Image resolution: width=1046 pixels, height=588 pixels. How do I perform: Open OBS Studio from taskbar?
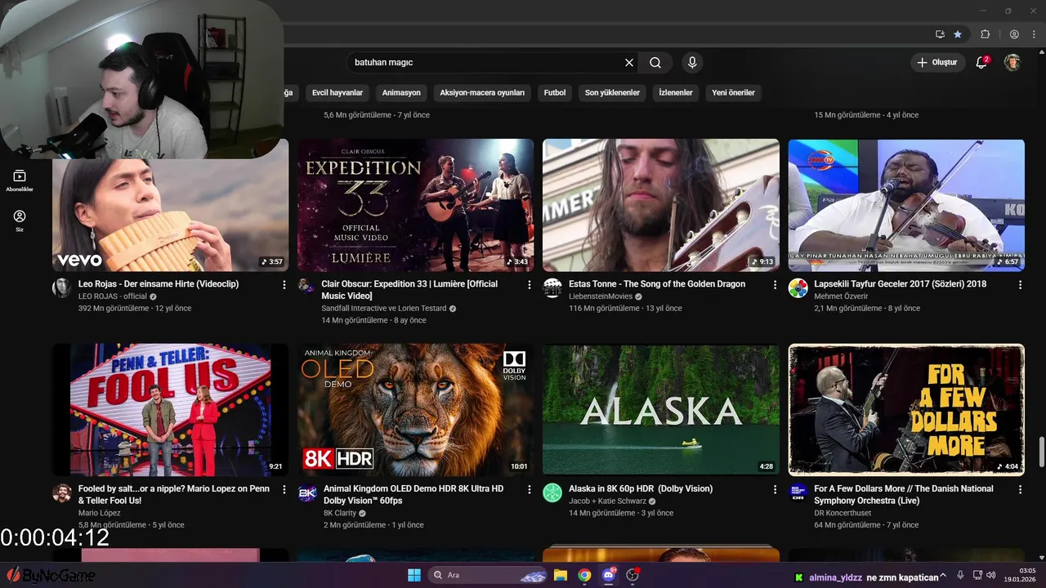click(632, 575)
